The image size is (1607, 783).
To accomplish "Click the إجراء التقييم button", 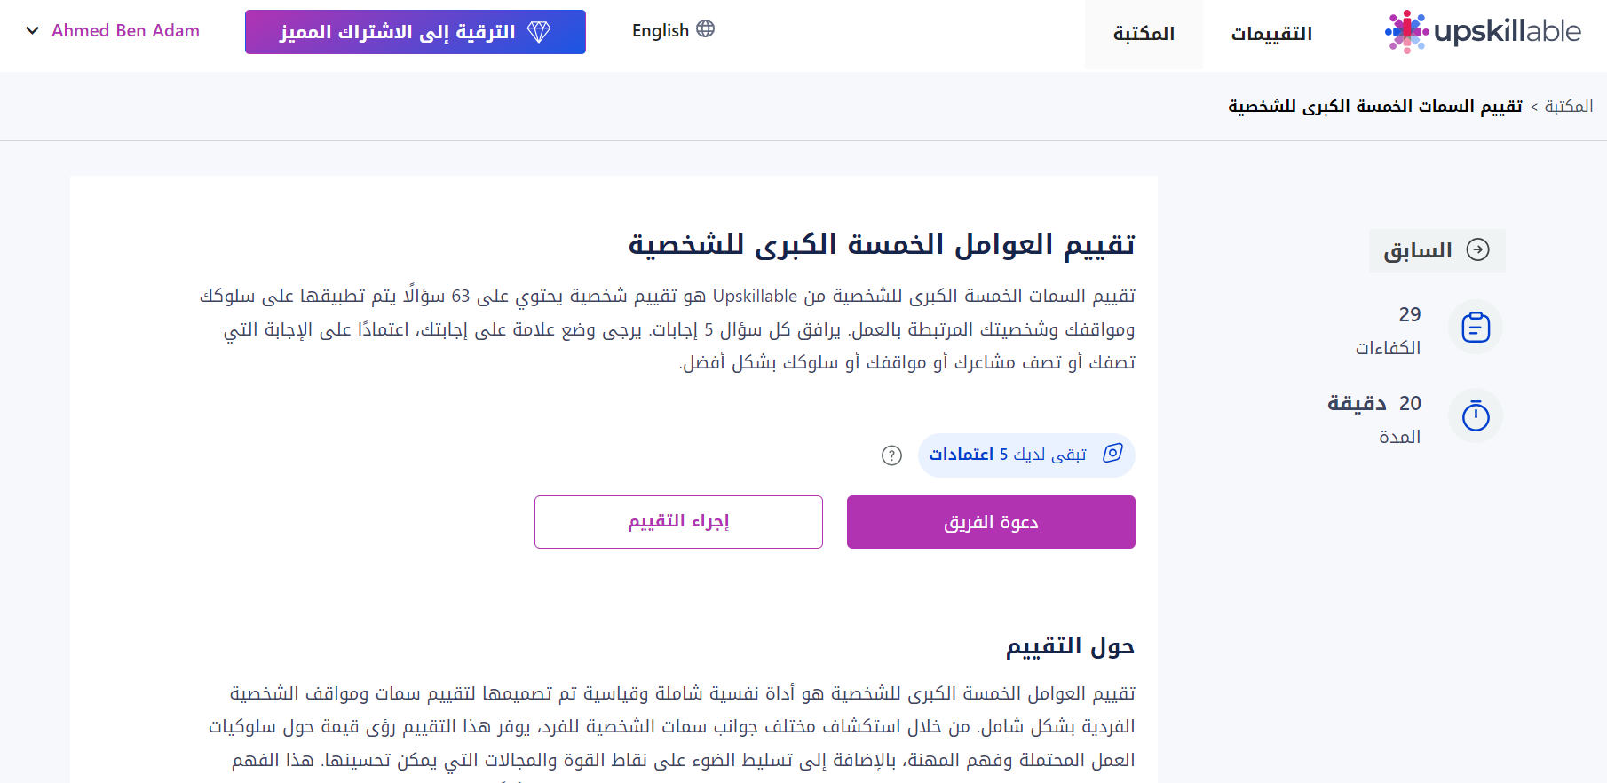I will [678, 522].
